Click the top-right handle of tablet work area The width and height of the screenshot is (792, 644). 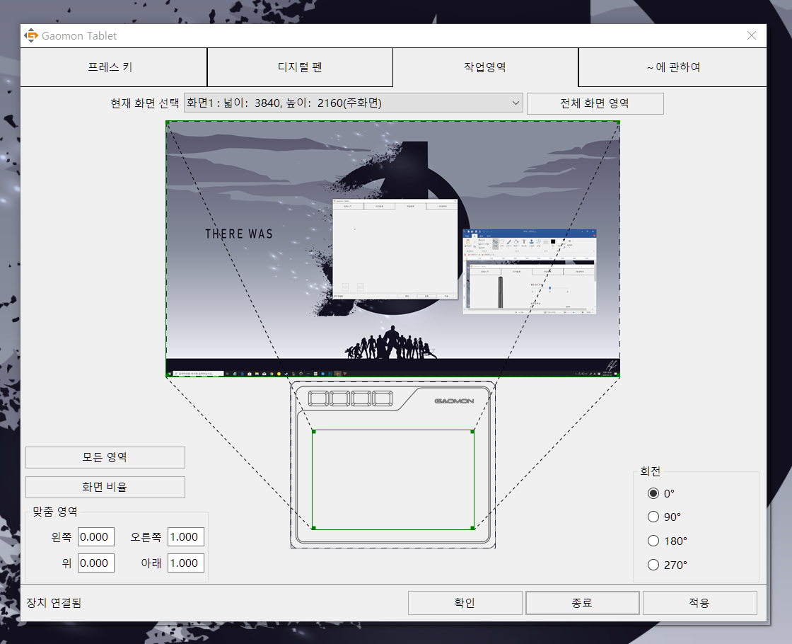pyautogui.click(x=473, y=432)
